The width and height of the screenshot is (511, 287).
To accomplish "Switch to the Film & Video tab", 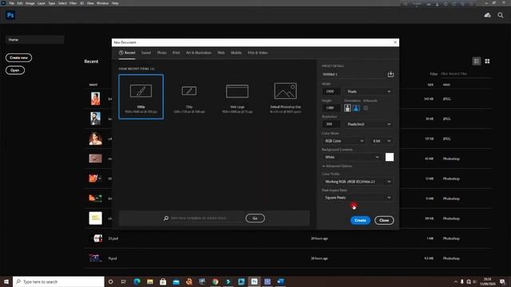I will click(x=257, y=53).
